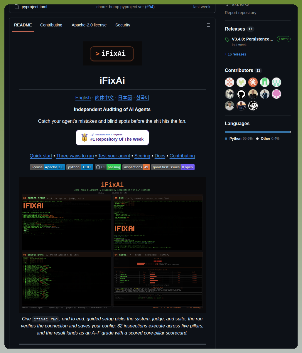
Task: Open the green arch identicon contributor avatar
Action: pos(265,82)
